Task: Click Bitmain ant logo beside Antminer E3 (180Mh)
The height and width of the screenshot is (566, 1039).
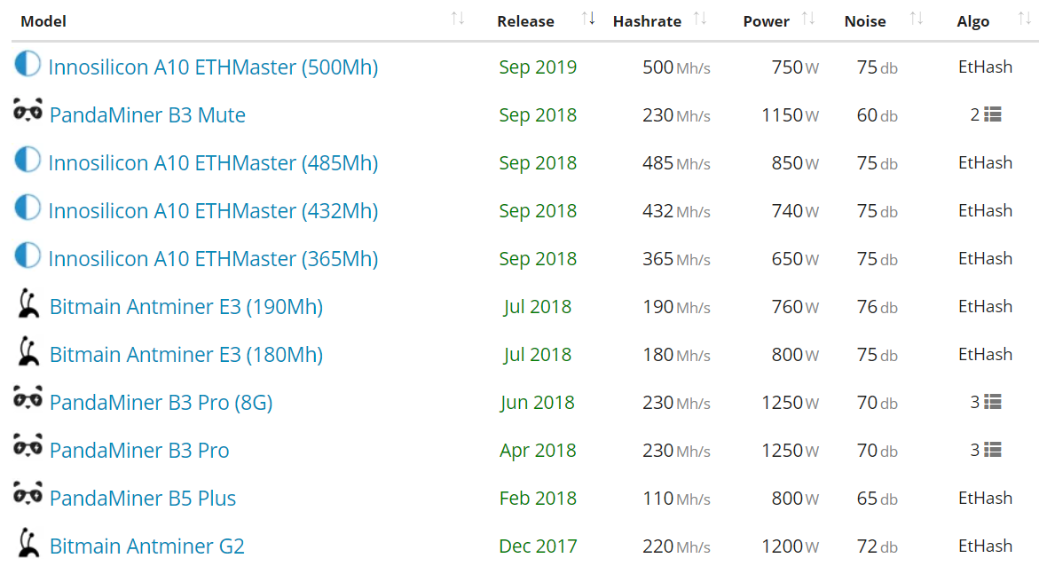Action: (28, 351)
